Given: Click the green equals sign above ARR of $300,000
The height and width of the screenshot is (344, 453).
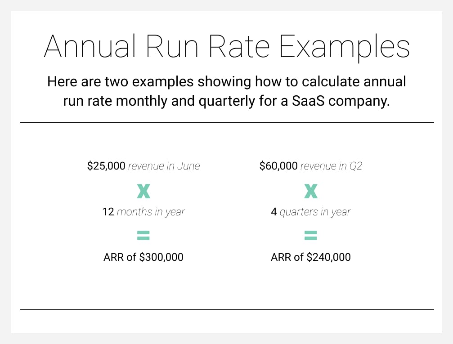Looking at the screenshot, I should pyautogui.click(x=144, y=235).
